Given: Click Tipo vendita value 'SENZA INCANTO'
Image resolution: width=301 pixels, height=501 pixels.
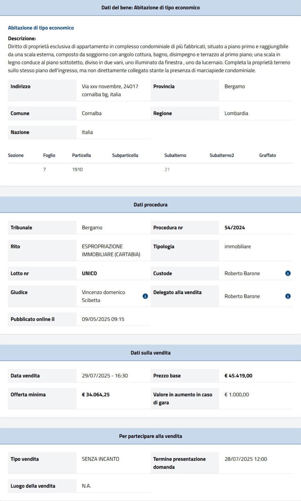Looking at the screenshot, I should tap(101, 459).
